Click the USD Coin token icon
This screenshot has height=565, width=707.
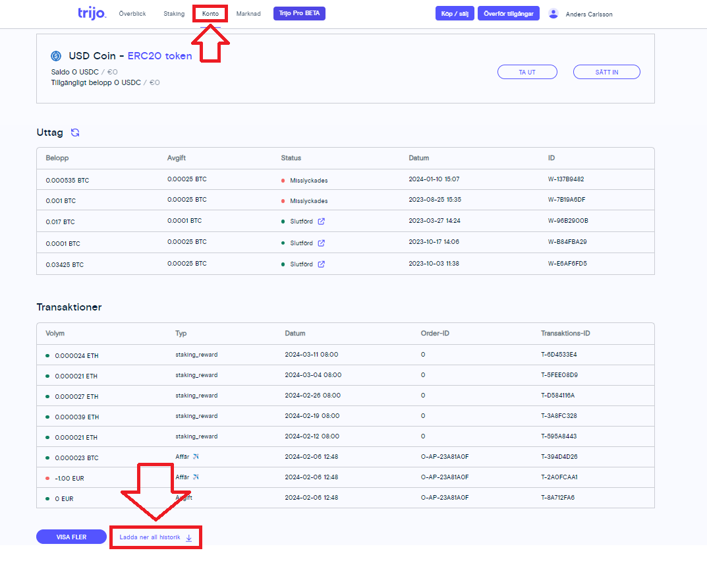coord(56,56)
